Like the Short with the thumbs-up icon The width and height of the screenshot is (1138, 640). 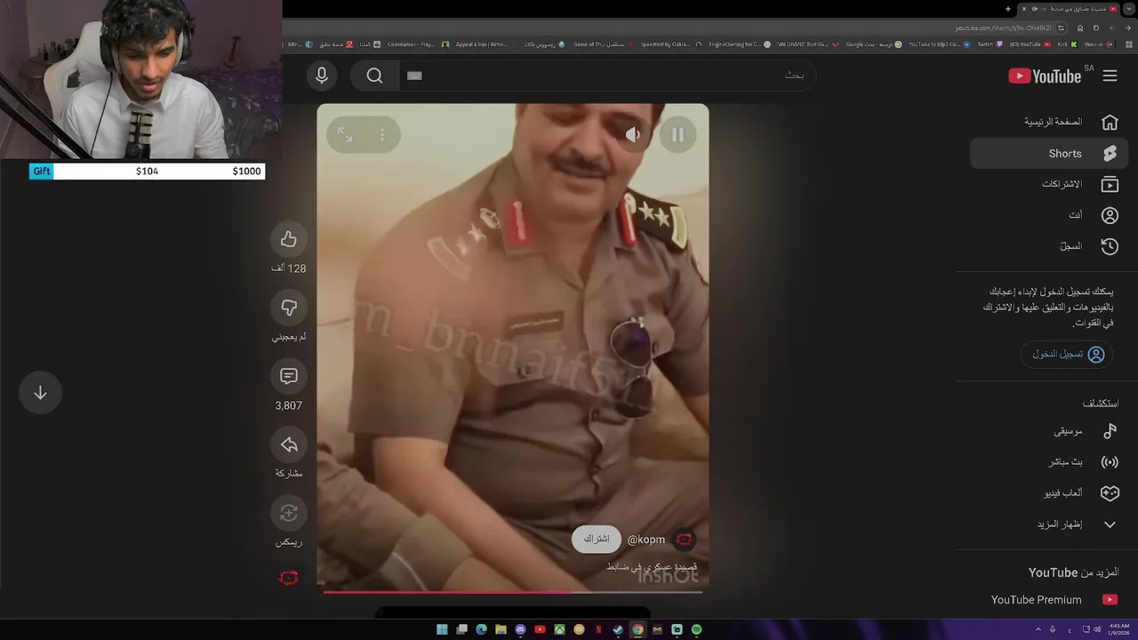click(288, 239)
